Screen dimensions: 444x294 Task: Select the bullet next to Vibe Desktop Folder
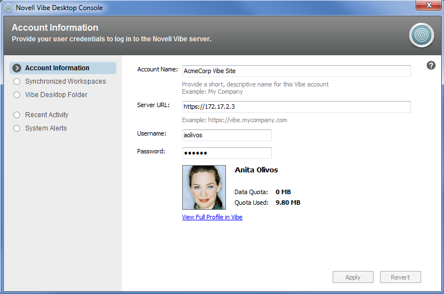point(17,95)
